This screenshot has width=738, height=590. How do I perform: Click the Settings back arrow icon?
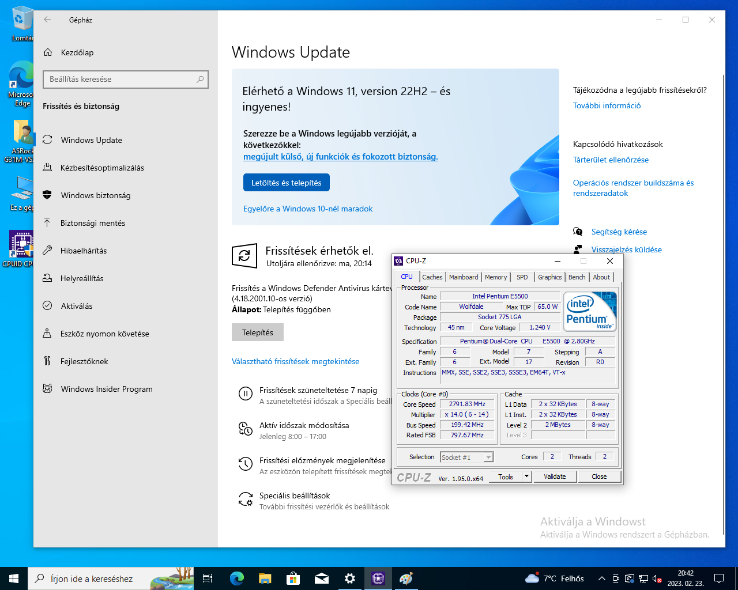[47, 20]
